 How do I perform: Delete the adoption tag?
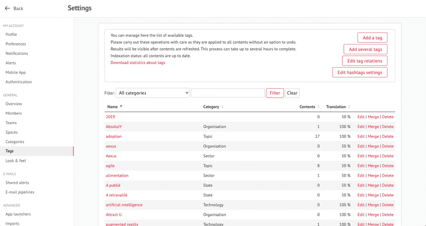[x=388, y=136]
